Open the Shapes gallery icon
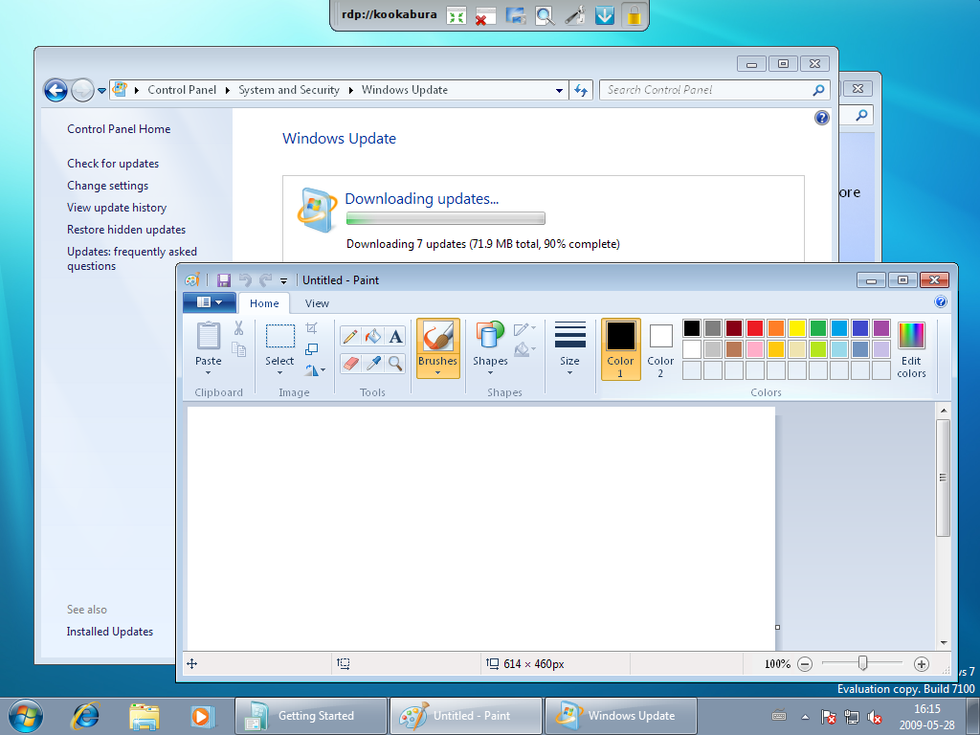This screenshot has height=735, width=980. (x=490, y=336)
